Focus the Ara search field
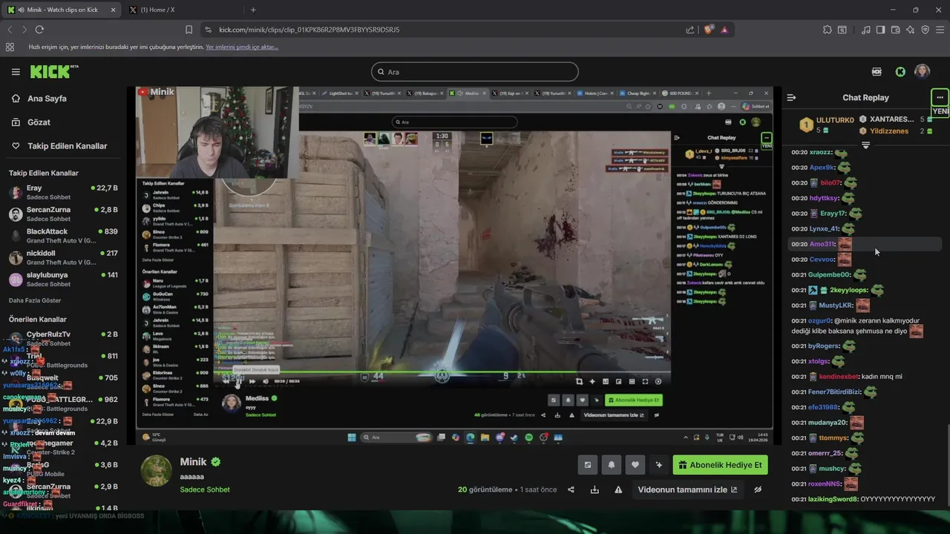The height and width of the screenshot is (534, 950). pos(475,72)
